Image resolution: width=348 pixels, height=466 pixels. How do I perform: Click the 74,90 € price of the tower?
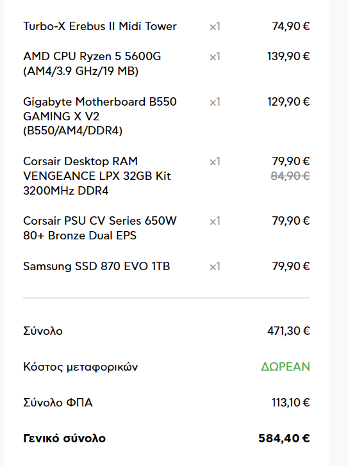click(x=291, y=26)
